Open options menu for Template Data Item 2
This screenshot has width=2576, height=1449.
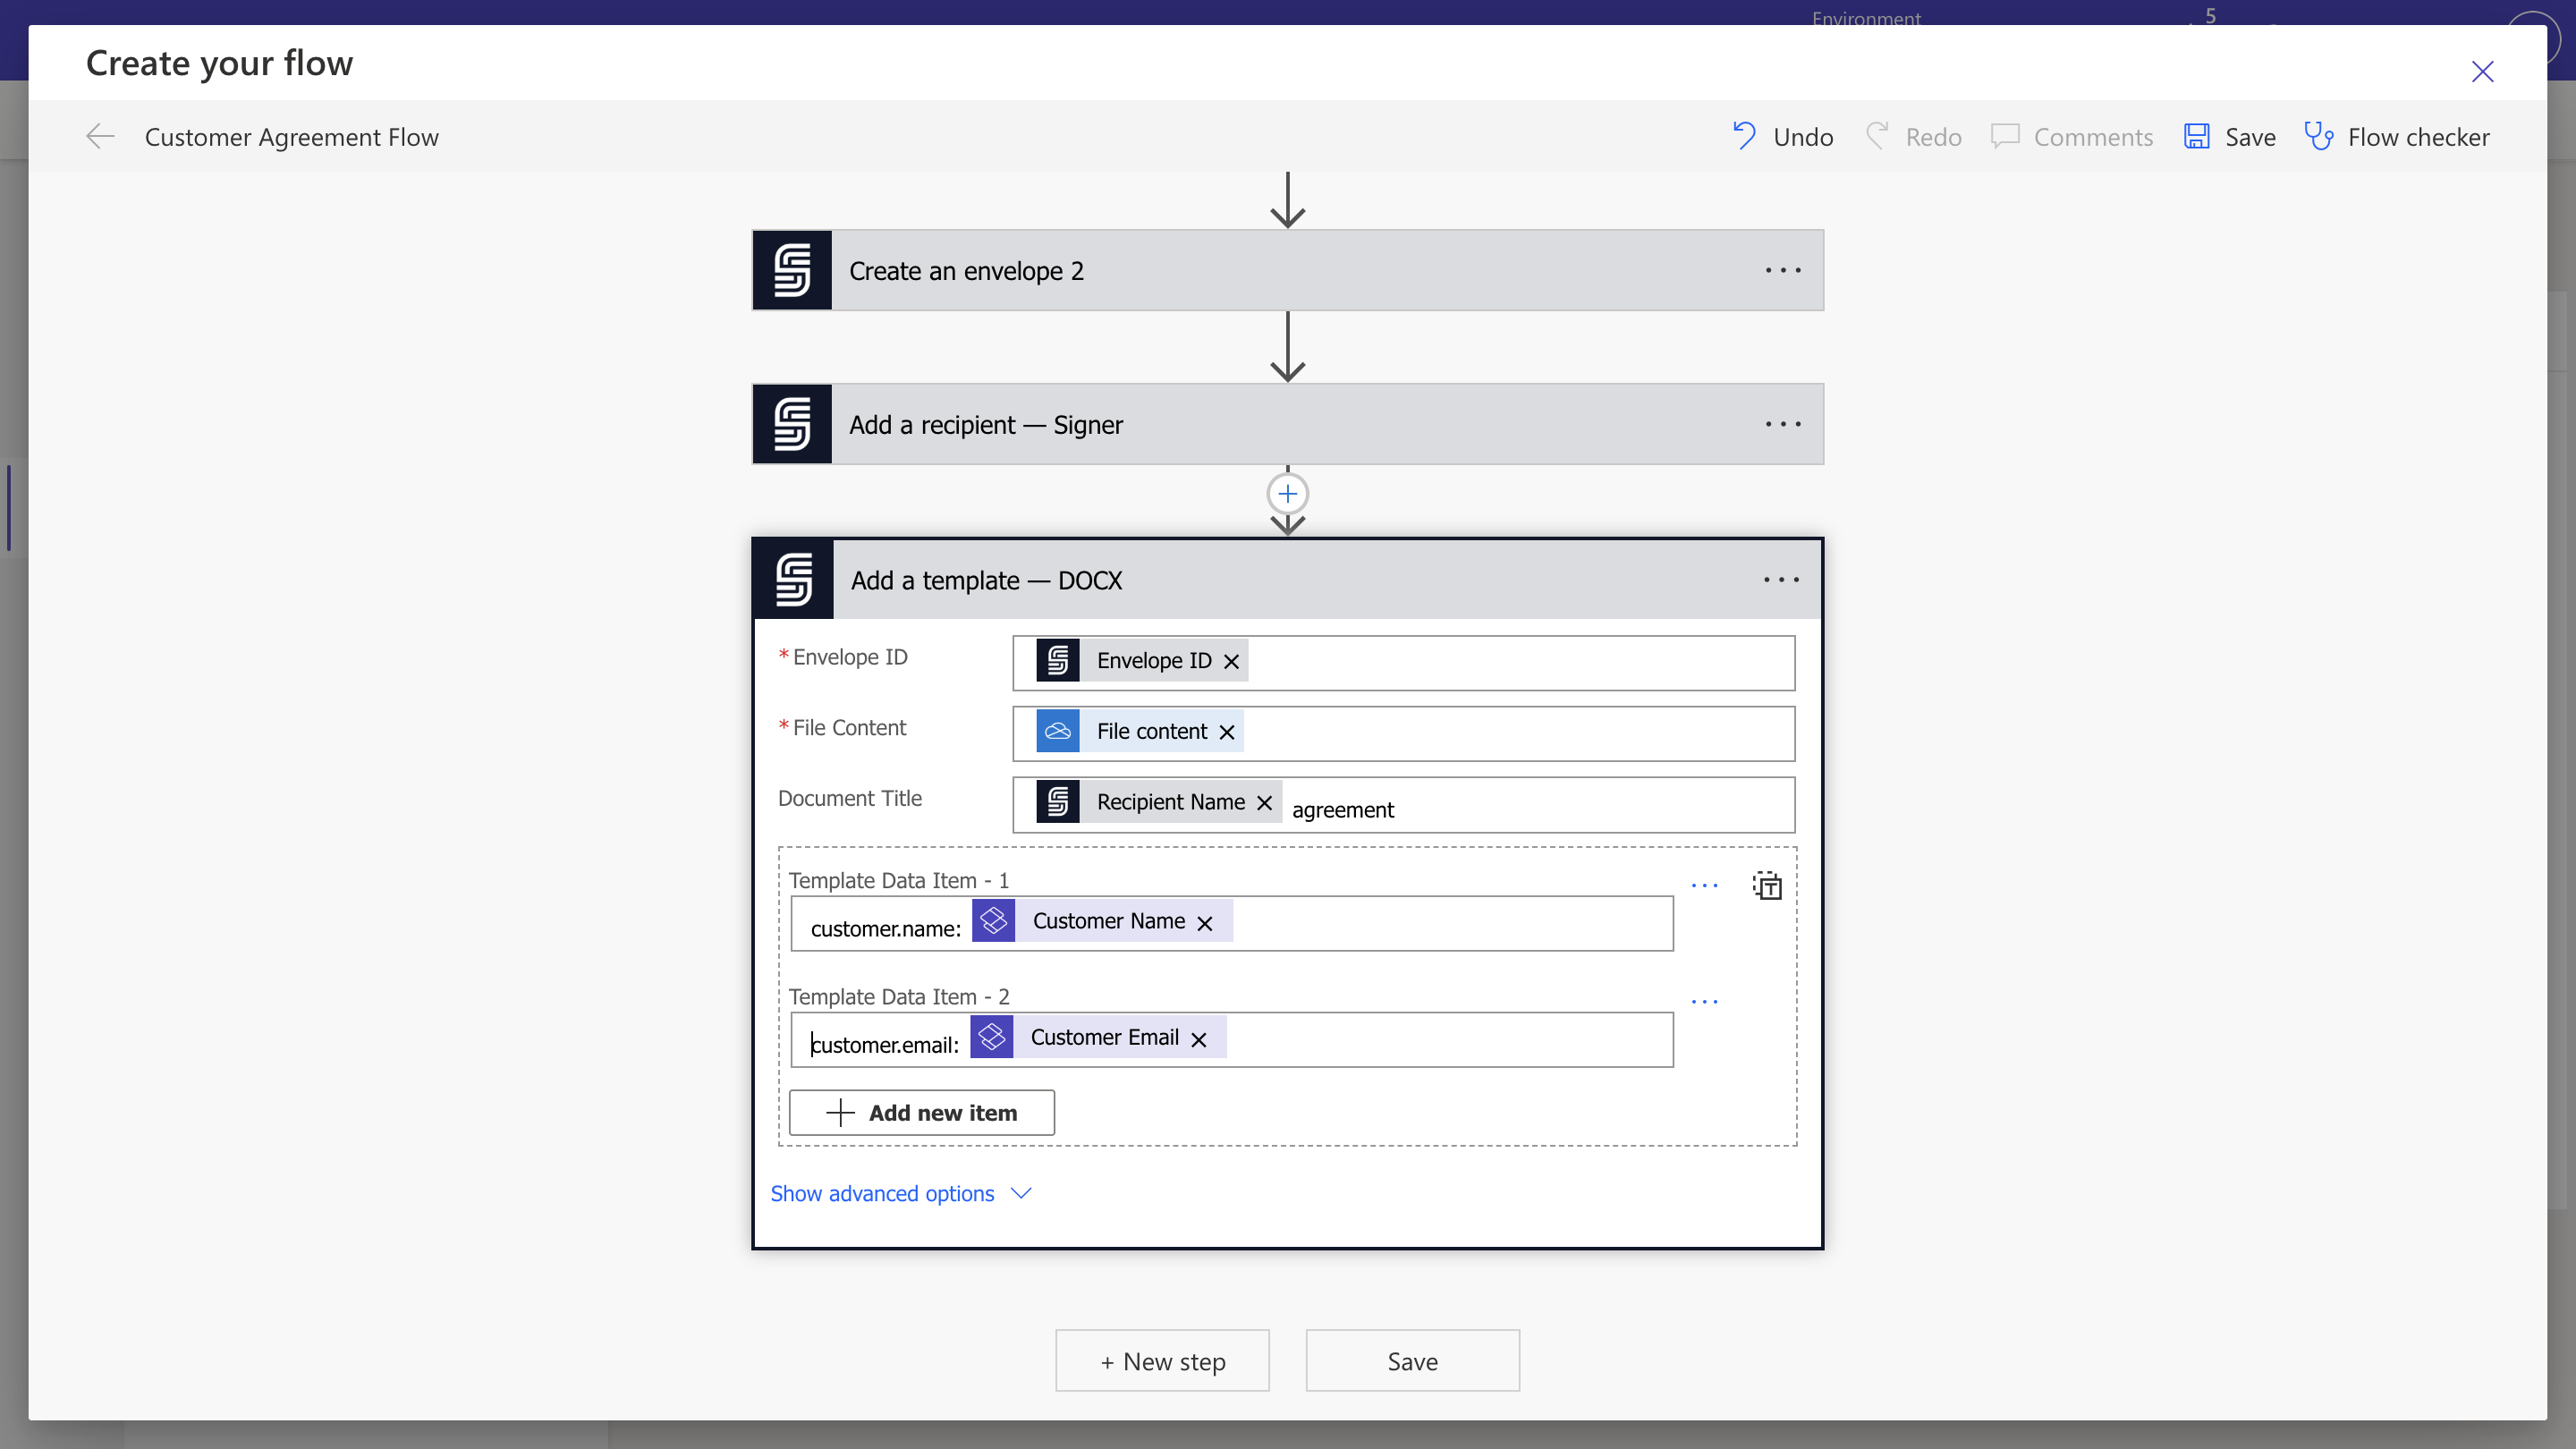pyautogui.click(x=1704, y=1002)
